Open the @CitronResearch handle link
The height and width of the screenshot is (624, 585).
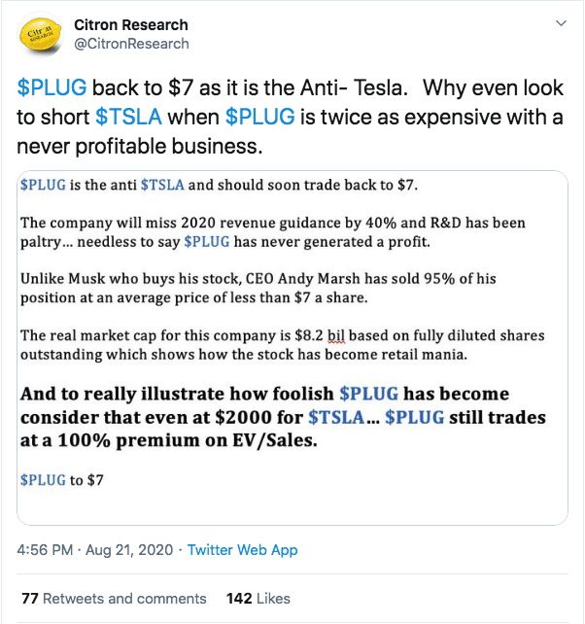click(131, 44)
